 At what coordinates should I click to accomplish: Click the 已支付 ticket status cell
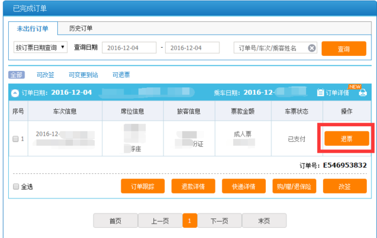point(297,139)
